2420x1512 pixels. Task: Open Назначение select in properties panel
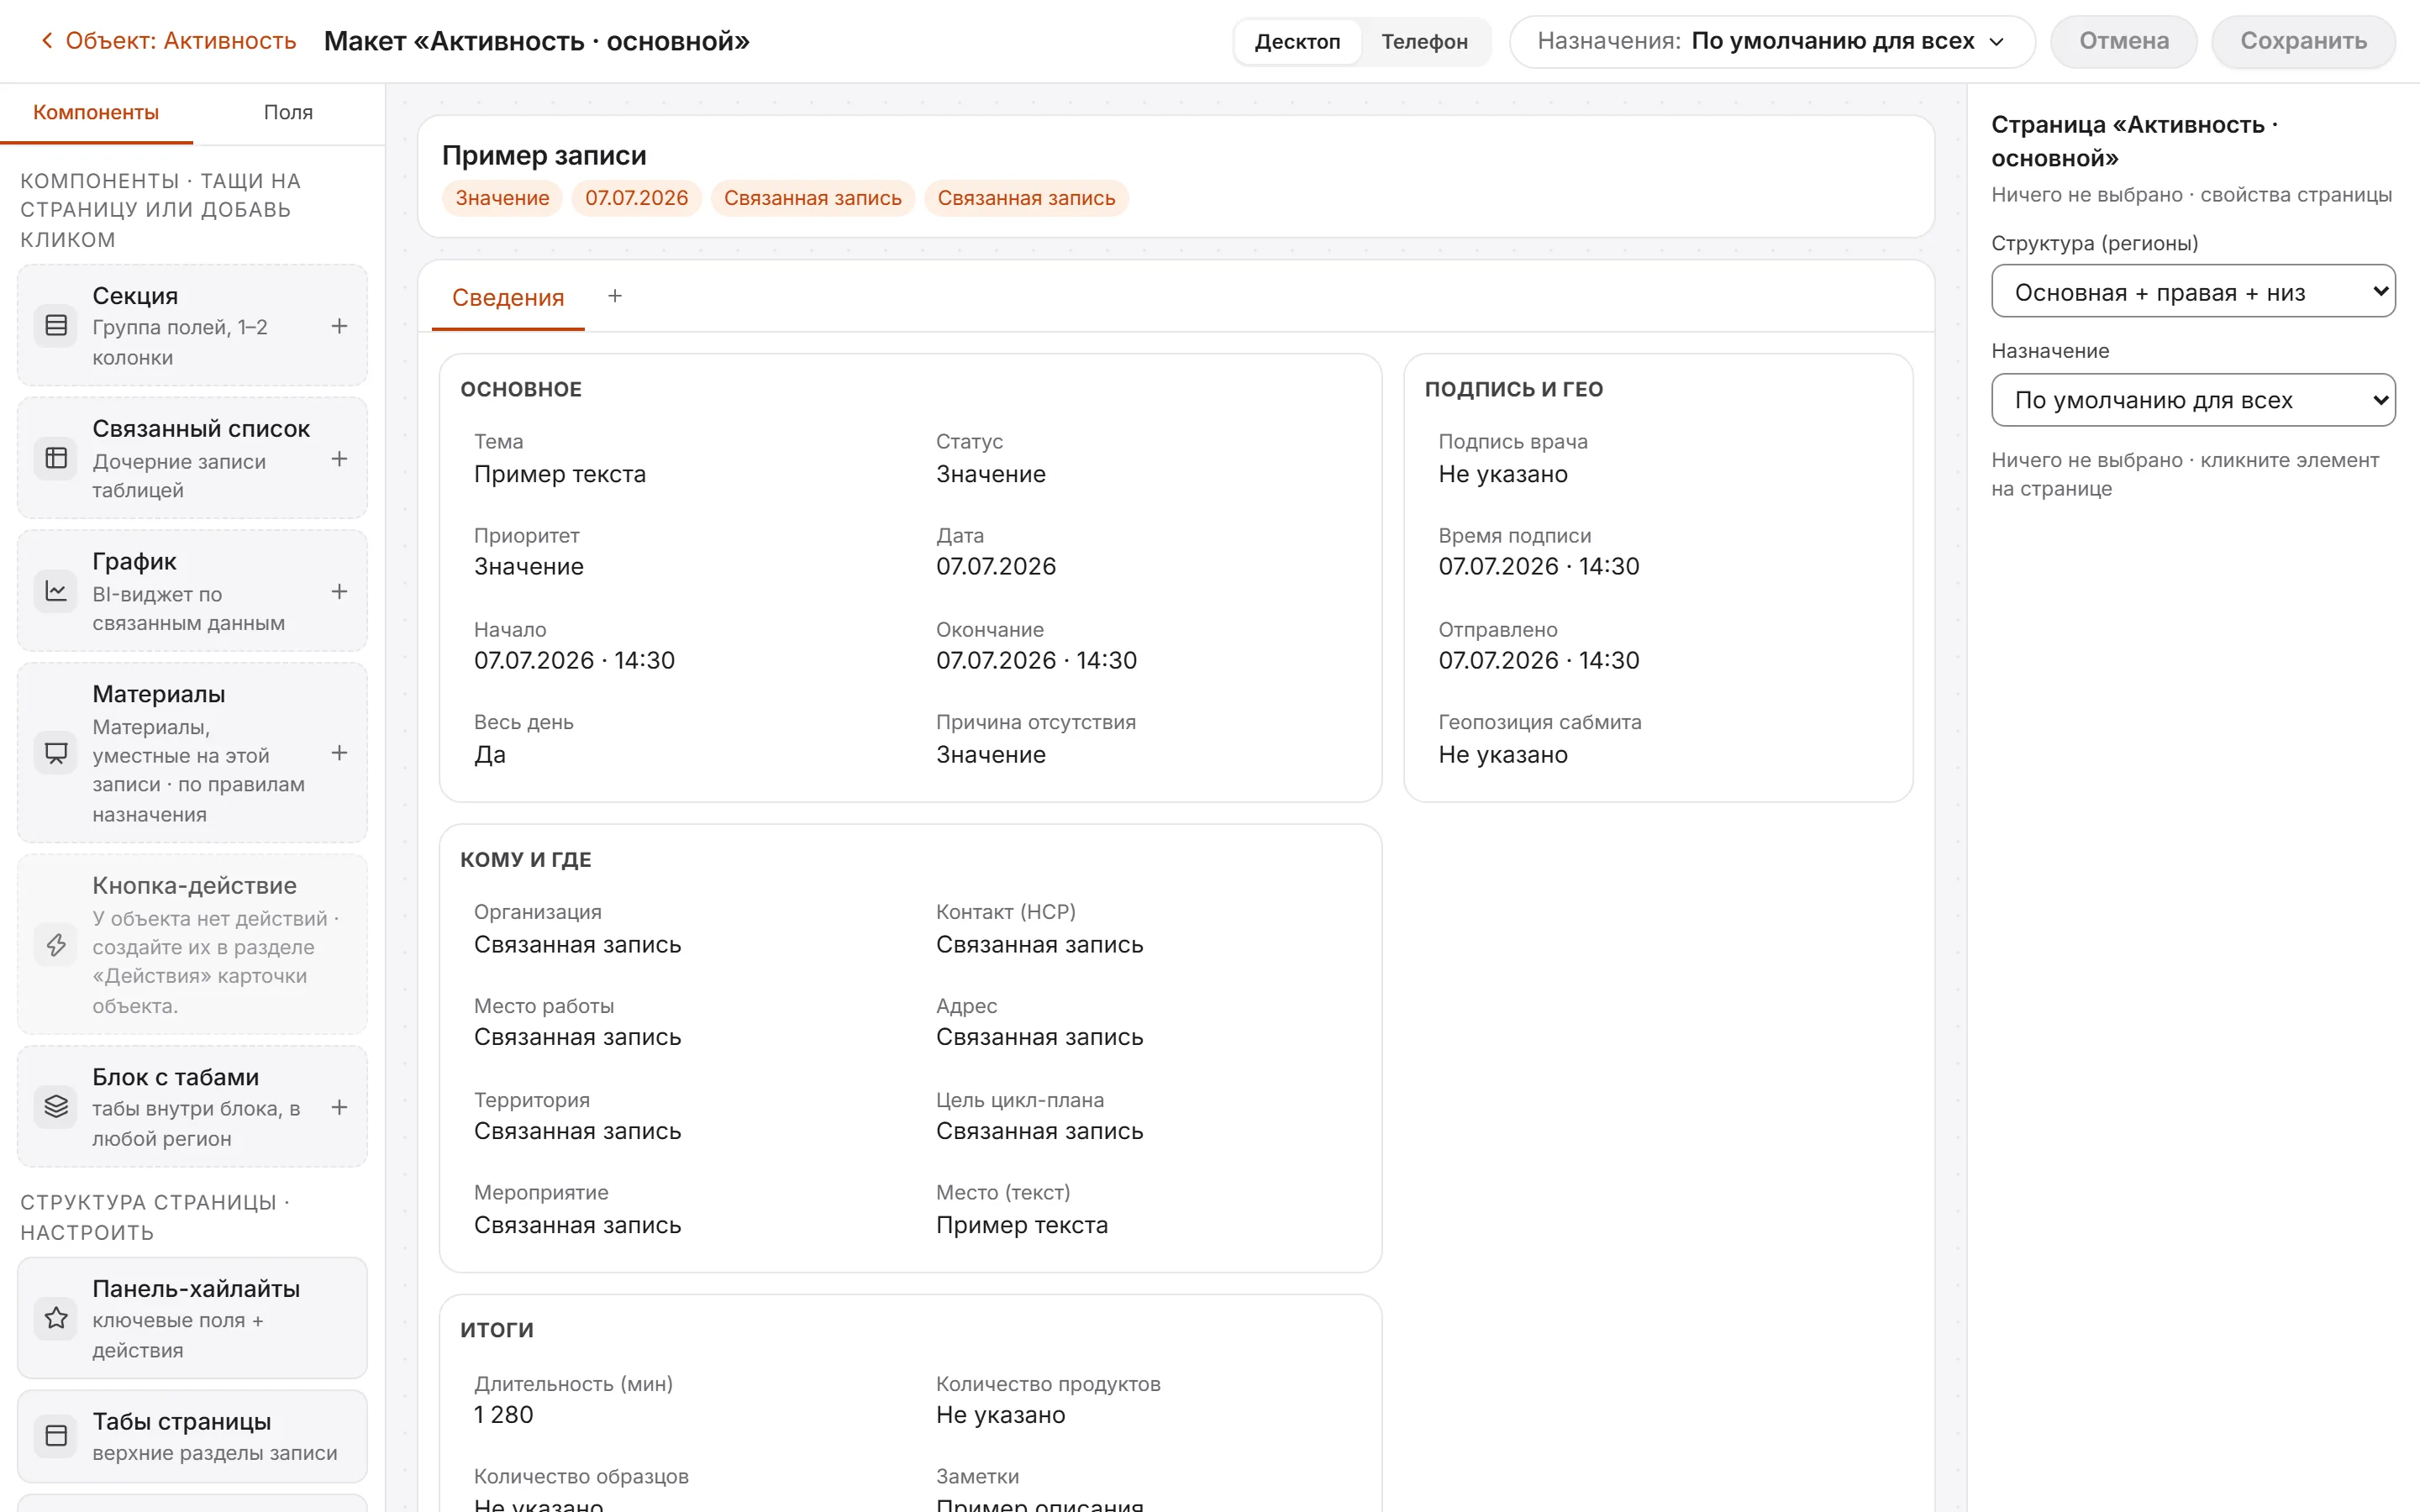click(x=2192, y=400)
